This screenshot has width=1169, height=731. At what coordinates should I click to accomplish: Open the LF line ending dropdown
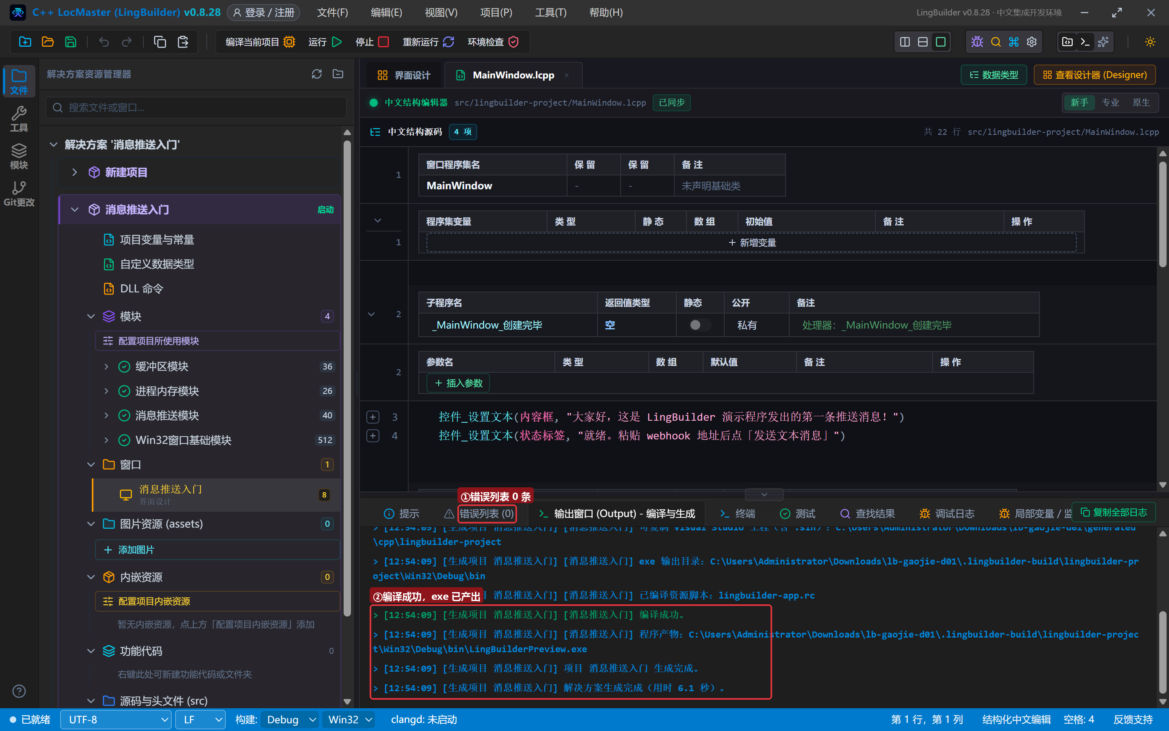pos(200,719)
